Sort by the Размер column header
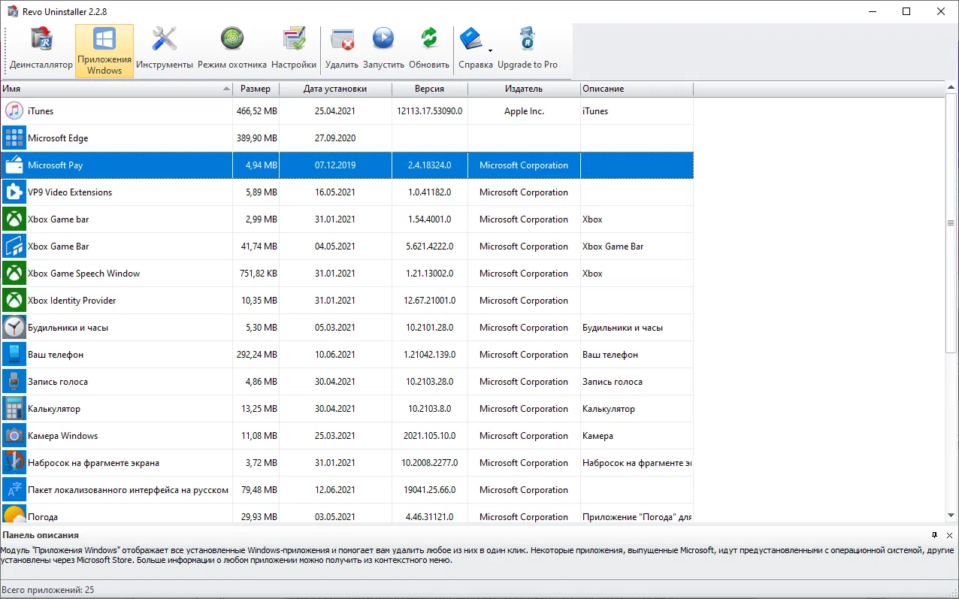The width and height of the screenshot is (959, 599). coord(256,89)
